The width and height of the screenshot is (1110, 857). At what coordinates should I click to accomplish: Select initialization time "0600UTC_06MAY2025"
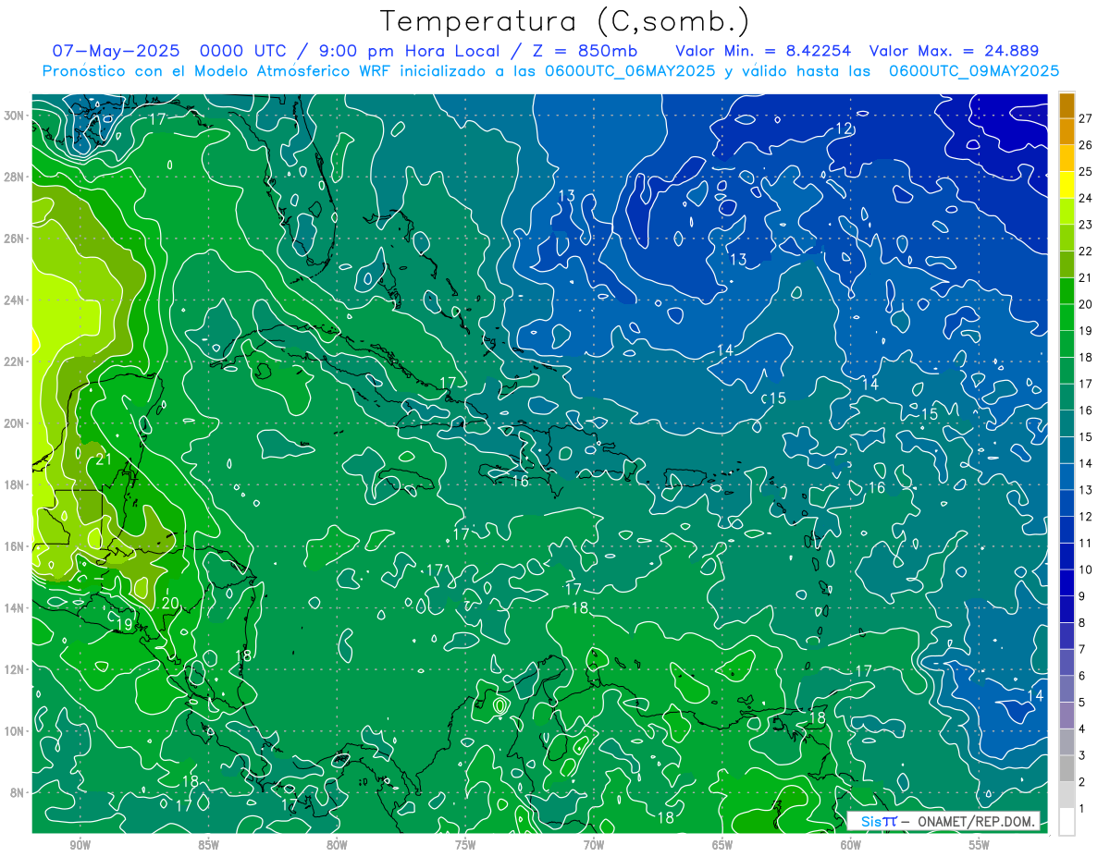pyautogui.click(x=630, y=71)
